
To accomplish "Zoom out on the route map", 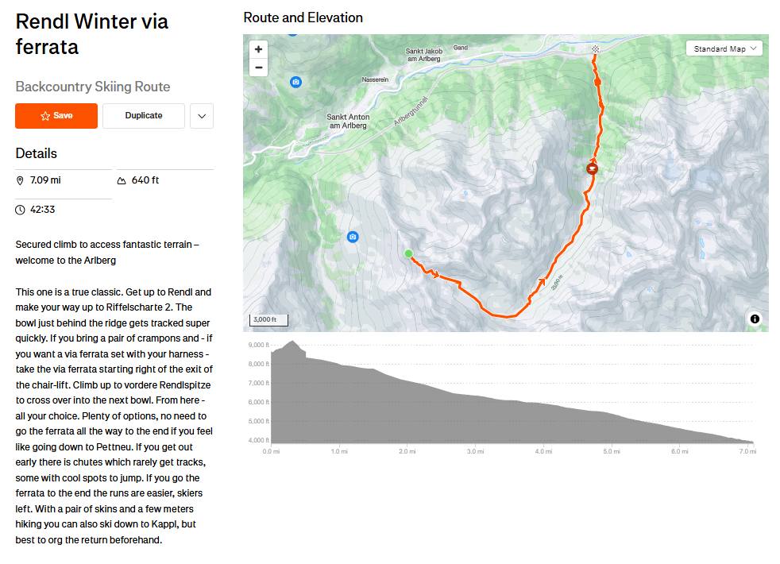I will pos(258,68).
